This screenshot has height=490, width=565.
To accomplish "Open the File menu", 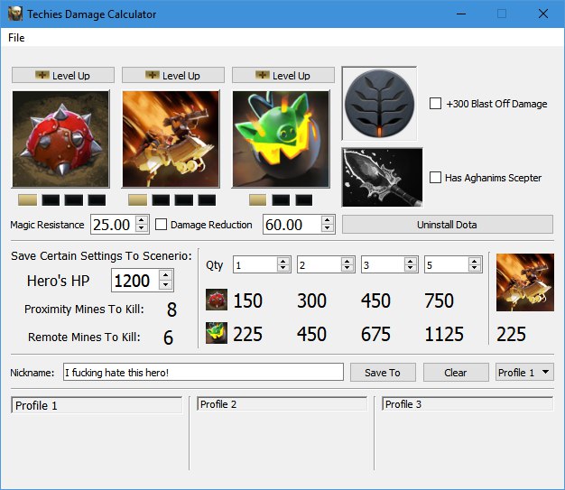I will (x=16, y=38).
